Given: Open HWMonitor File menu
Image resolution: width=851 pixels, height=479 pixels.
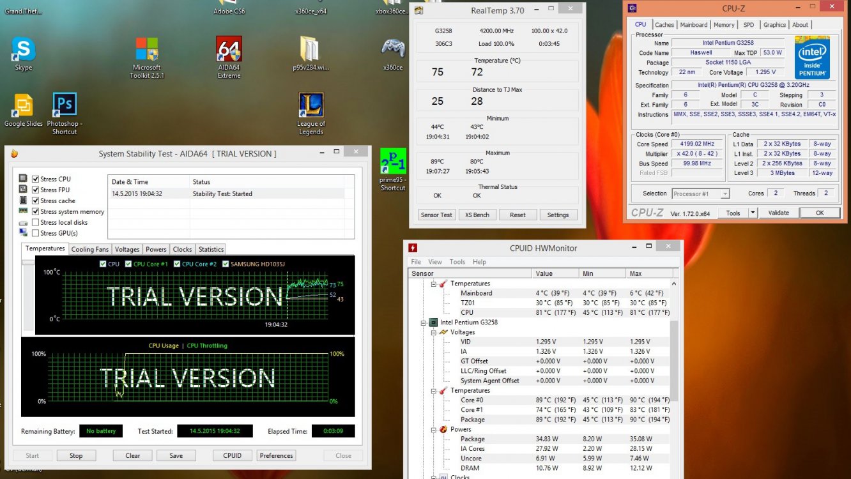Looking at the screenshot, I should click(x=416, y=262).
